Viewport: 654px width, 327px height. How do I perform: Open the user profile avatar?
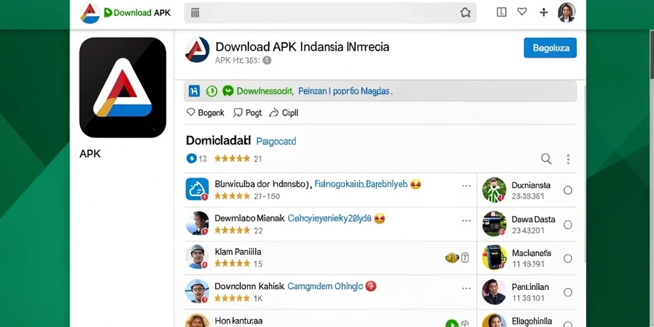coord(567,13)
